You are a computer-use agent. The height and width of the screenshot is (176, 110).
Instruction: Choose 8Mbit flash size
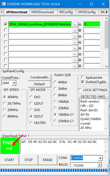60,95
